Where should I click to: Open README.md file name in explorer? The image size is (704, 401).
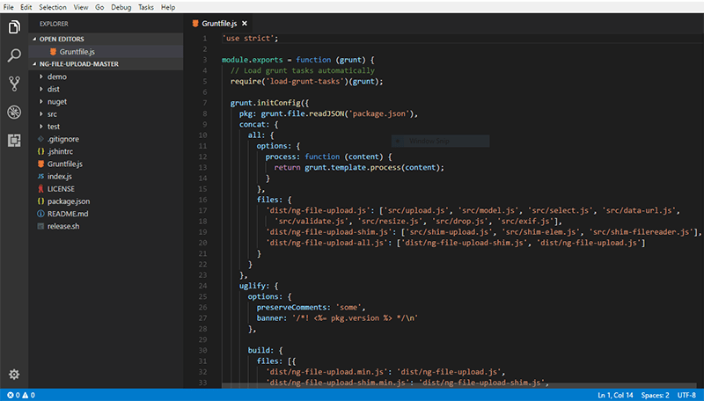[68, 214]
